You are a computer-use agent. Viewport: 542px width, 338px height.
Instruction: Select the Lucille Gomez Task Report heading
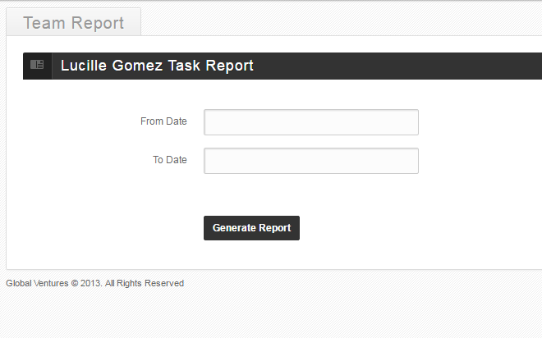coord(157,66)
